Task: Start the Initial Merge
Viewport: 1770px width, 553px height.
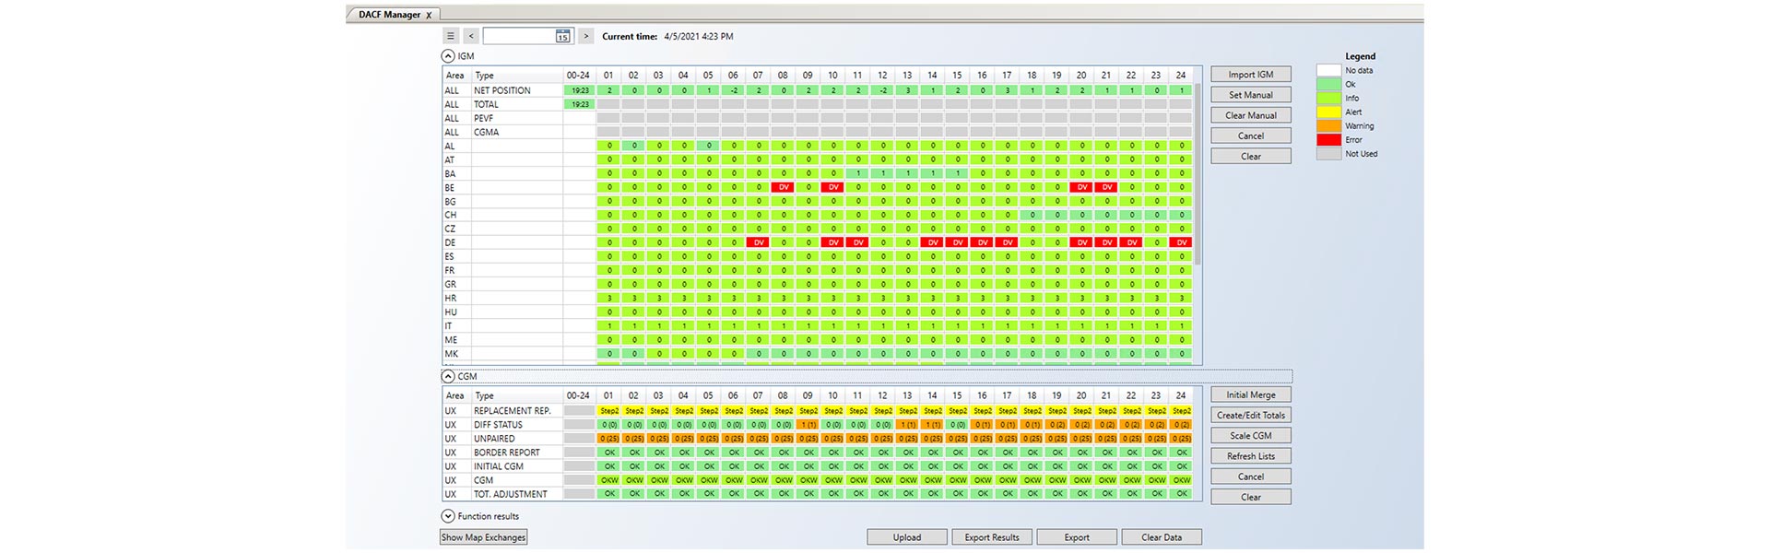Action: (x=1251, y=394)
